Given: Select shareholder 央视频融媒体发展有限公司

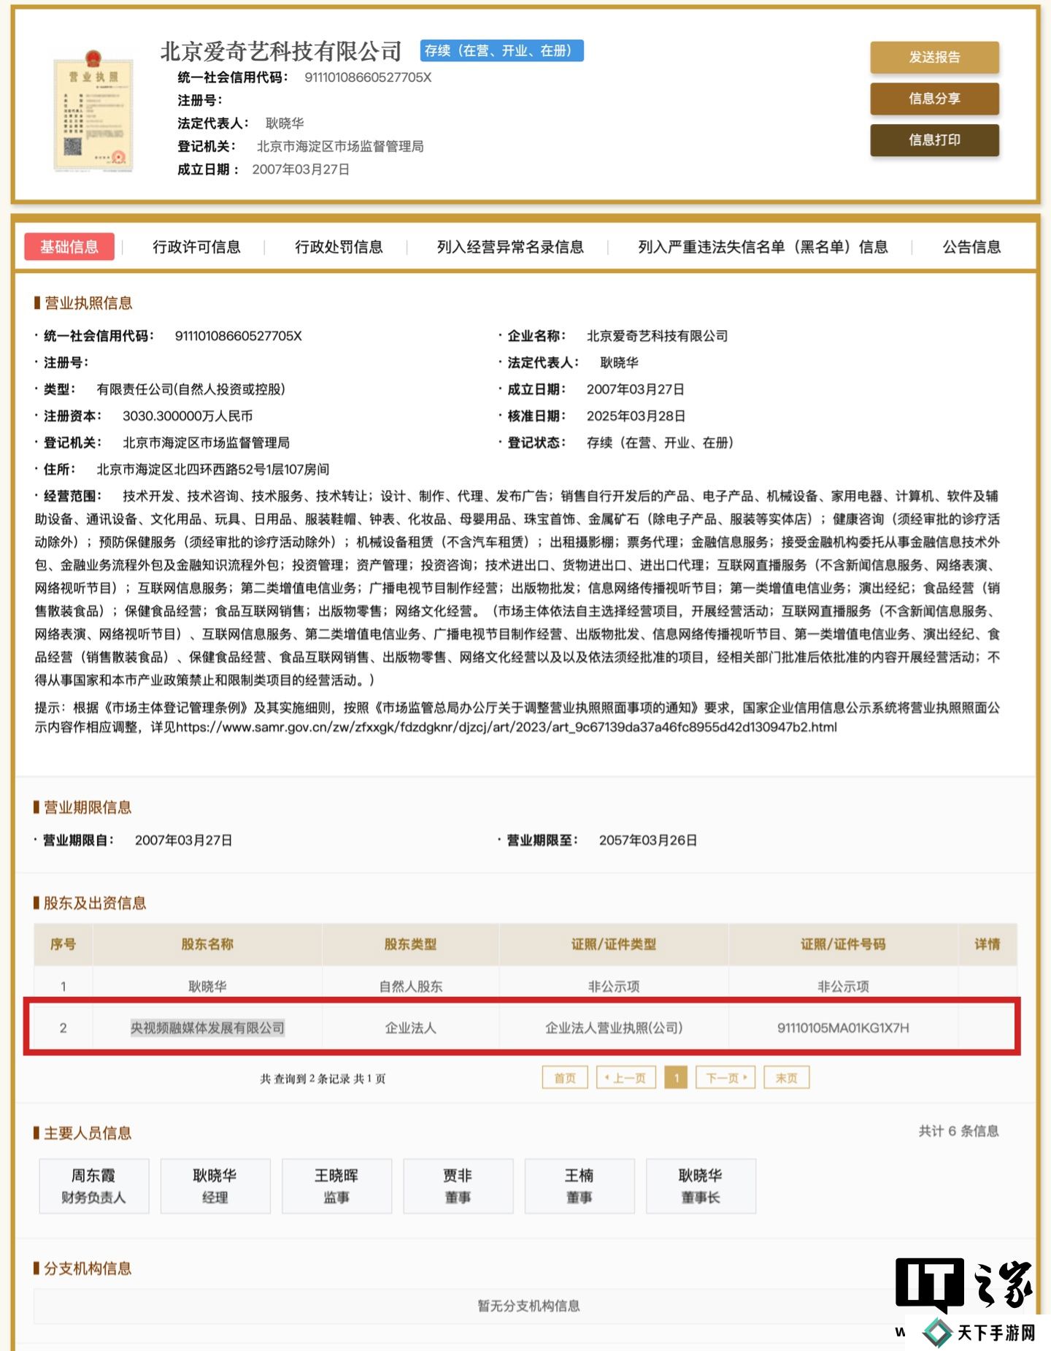Looking at the screenshot, I should tap(207, 1027).
